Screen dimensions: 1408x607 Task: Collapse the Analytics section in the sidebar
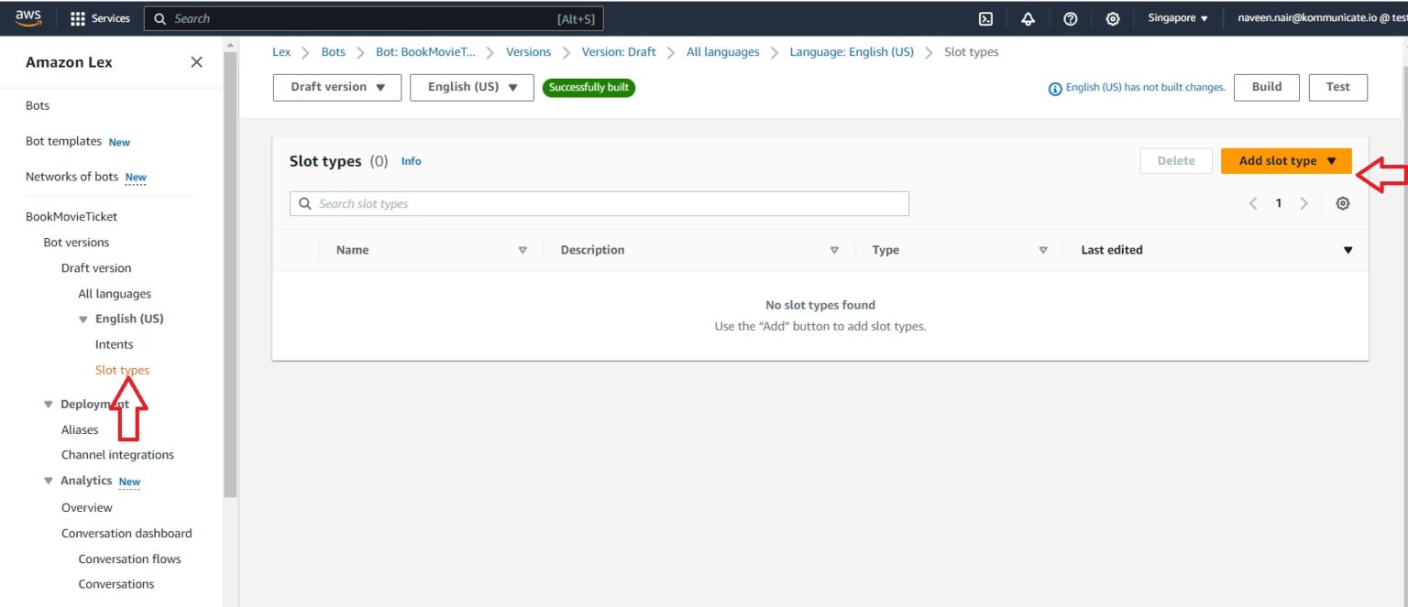[49, 480]
